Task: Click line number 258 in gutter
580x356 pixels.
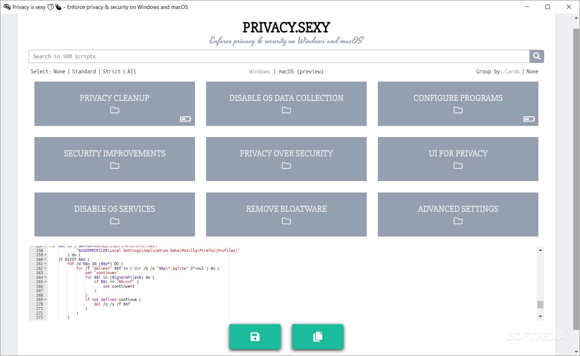Action: pyautogui.click(x=39, y=251)
